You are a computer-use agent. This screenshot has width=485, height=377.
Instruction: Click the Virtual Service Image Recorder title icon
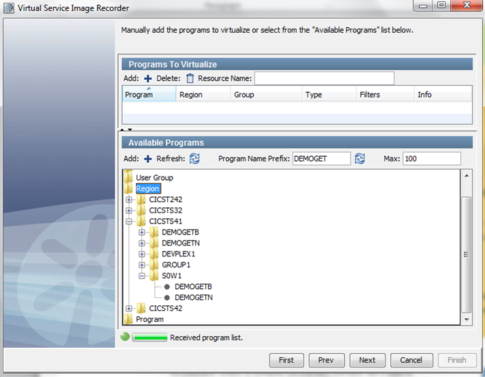[x=9, y=8]
